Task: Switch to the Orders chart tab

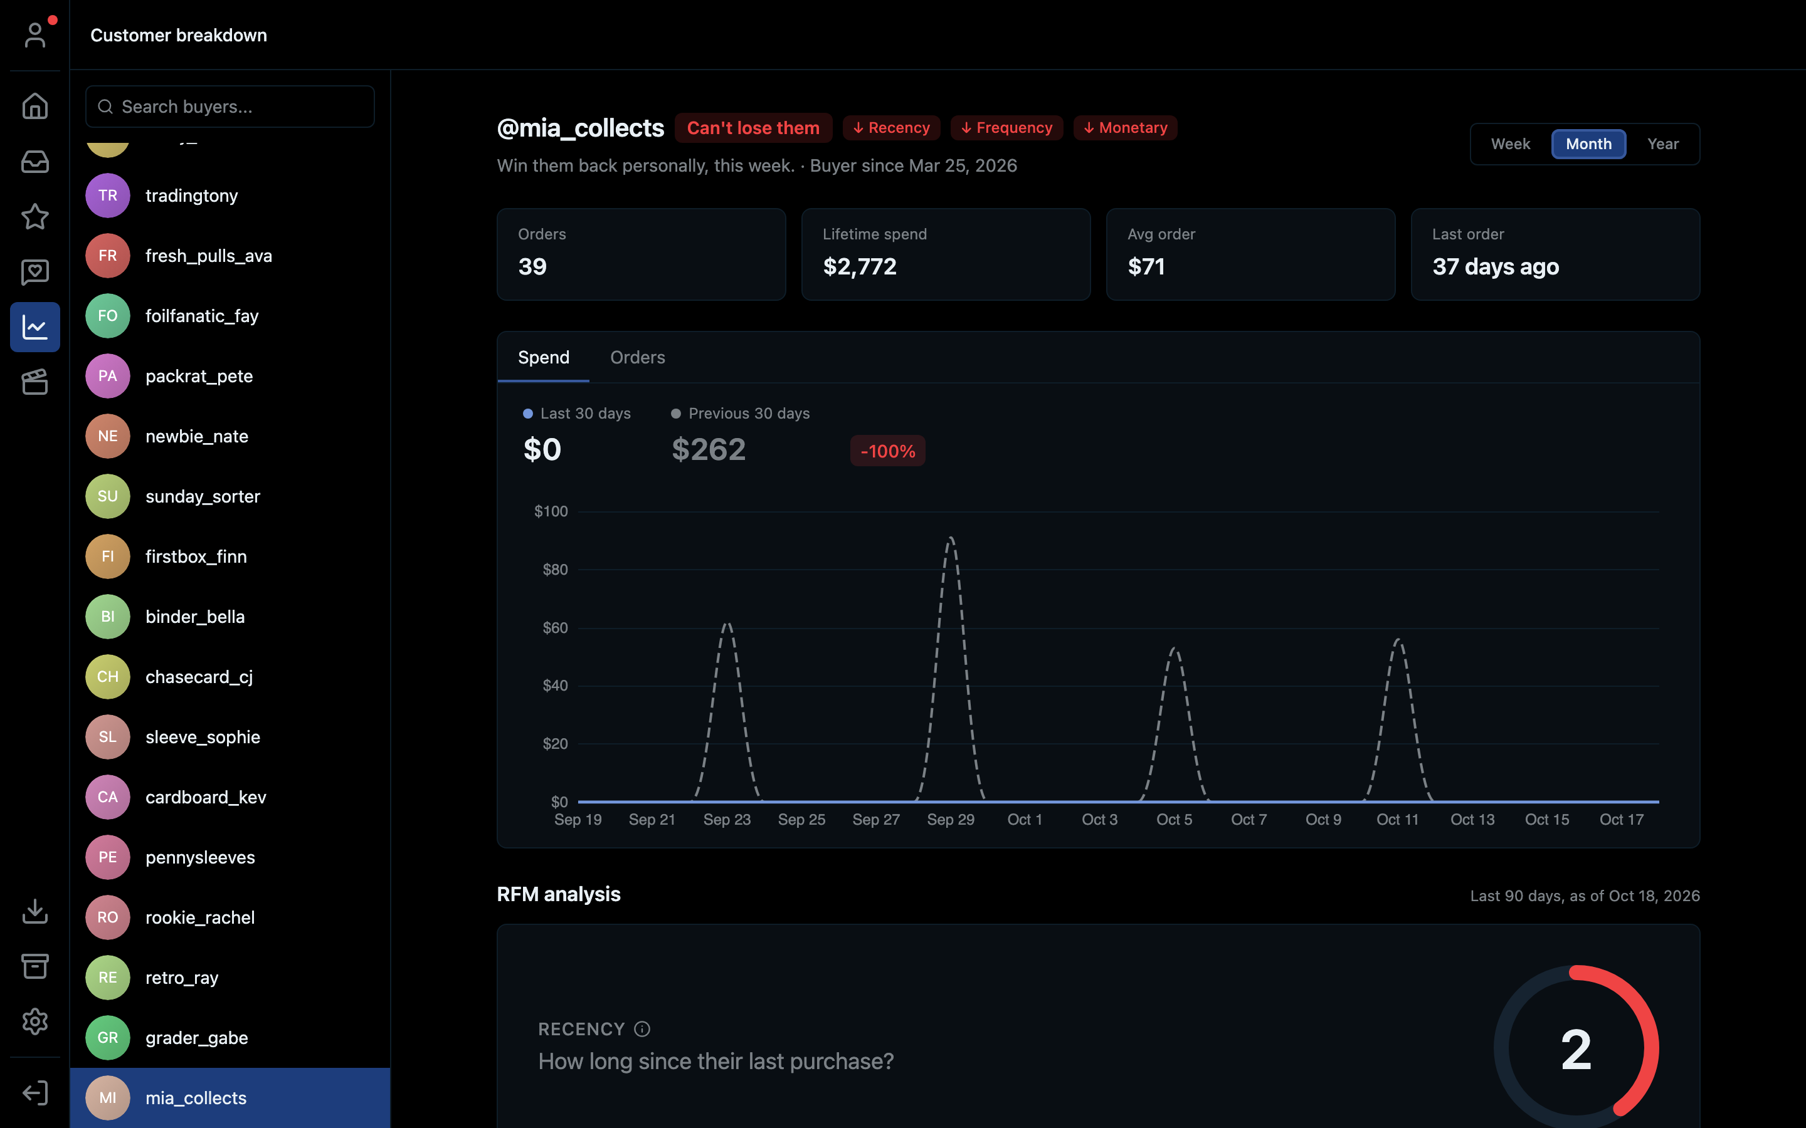Action: [x=637, y=357]
